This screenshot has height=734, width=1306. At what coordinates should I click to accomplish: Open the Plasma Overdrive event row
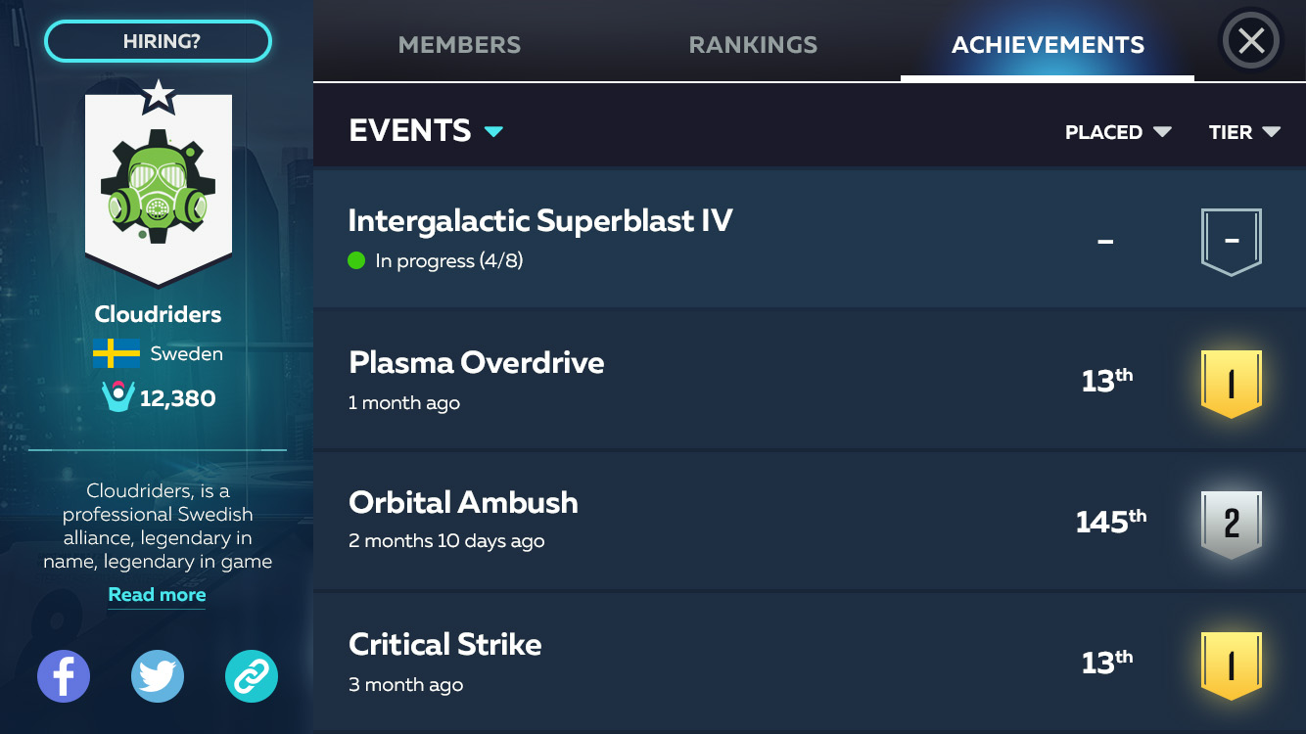[685, 380]
